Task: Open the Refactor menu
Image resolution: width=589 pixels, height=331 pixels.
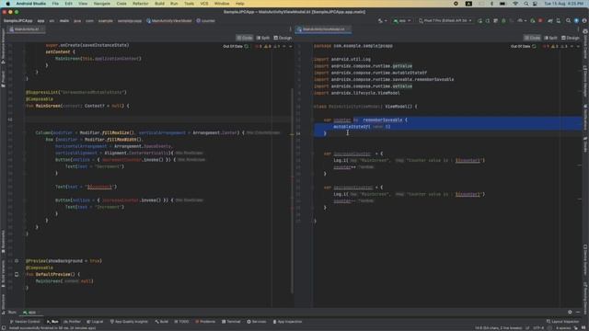Action: click(x=141, y=4)
